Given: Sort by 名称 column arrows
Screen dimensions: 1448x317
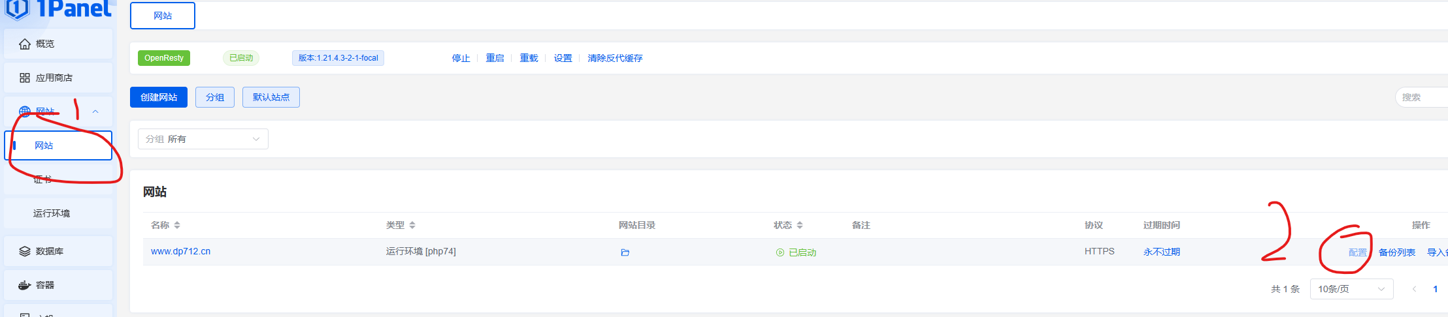Looking at the screenshot, I should point(177,225).
